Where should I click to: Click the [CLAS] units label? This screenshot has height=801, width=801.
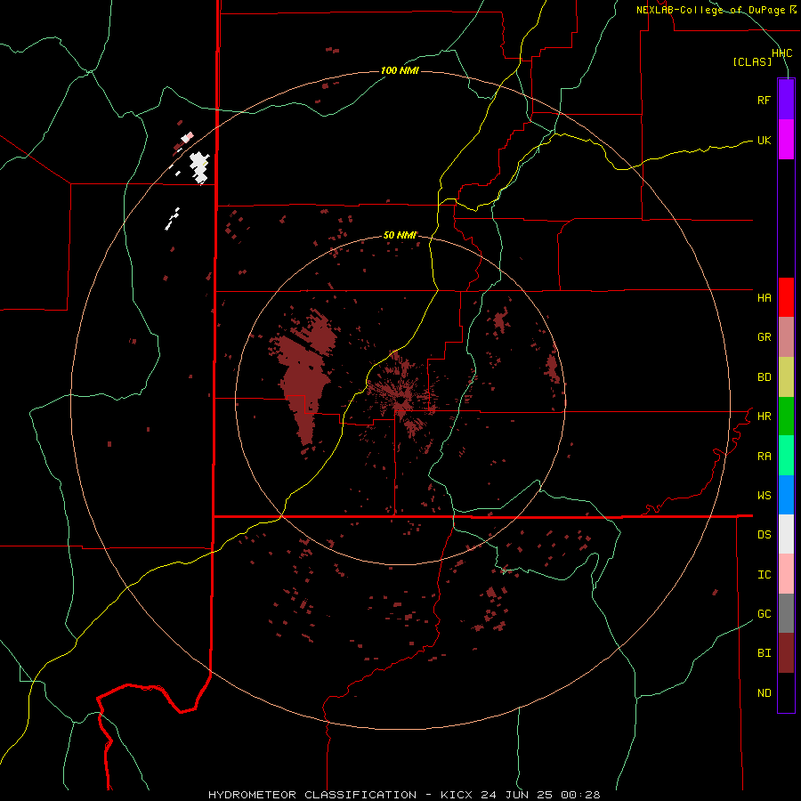click(x=752, y=62)
